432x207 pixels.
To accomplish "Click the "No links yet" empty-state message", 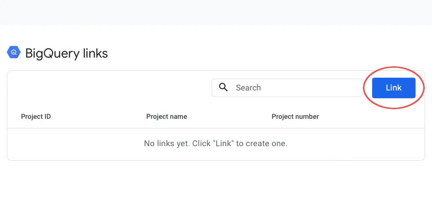I will (215, 143).
